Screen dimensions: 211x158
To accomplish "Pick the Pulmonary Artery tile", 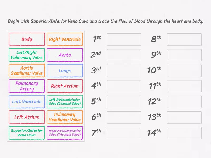I will click(27, 86).
